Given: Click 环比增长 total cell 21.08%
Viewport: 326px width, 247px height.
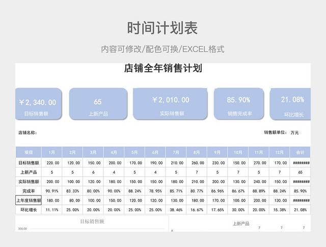Looking at the screenshot, I should 300,210.
